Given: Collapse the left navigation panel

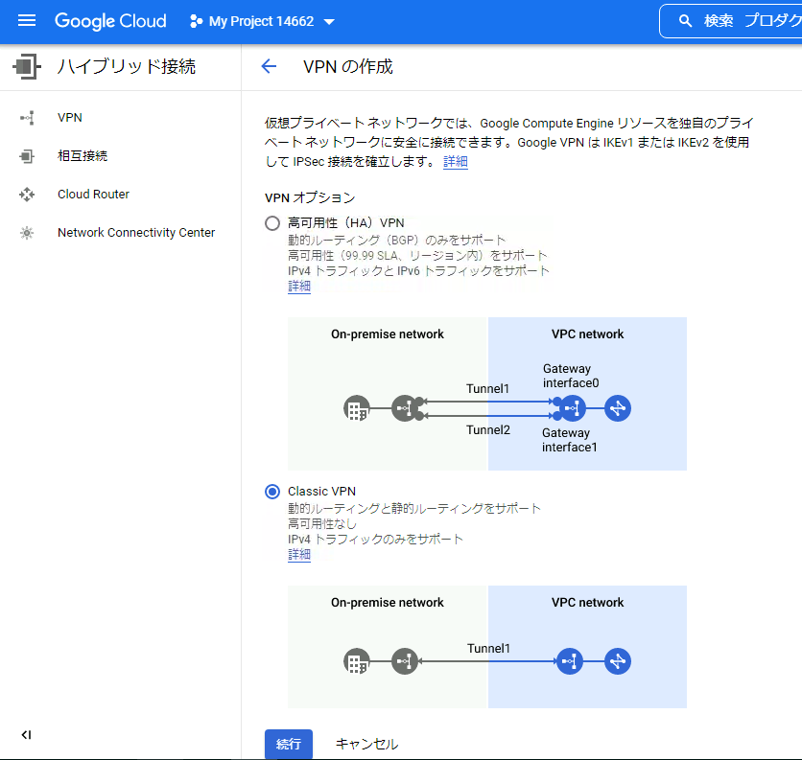Looking at the screenshot, I should click(26, 734).
